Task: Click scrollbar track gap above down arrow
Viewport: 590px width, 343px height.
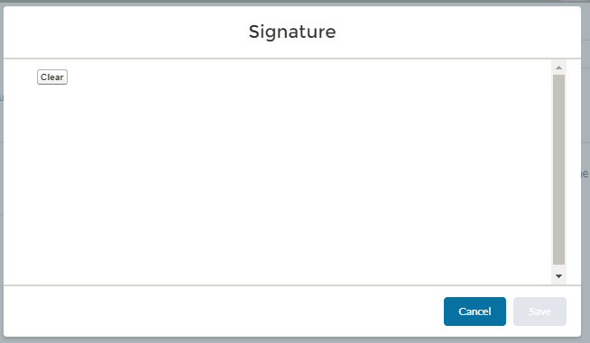Action: [558, 267]
